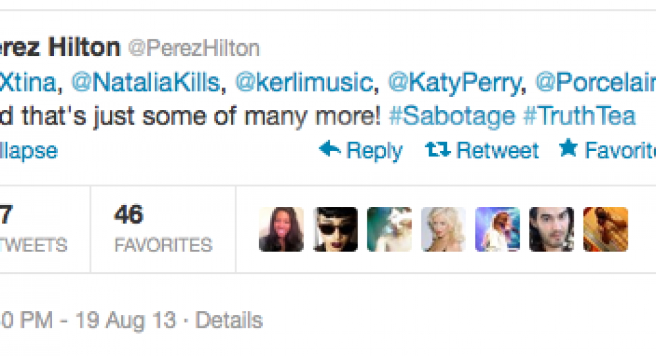Click the Favorite star icon
Viewport: 656px width, 356px height.
(568, 149)
